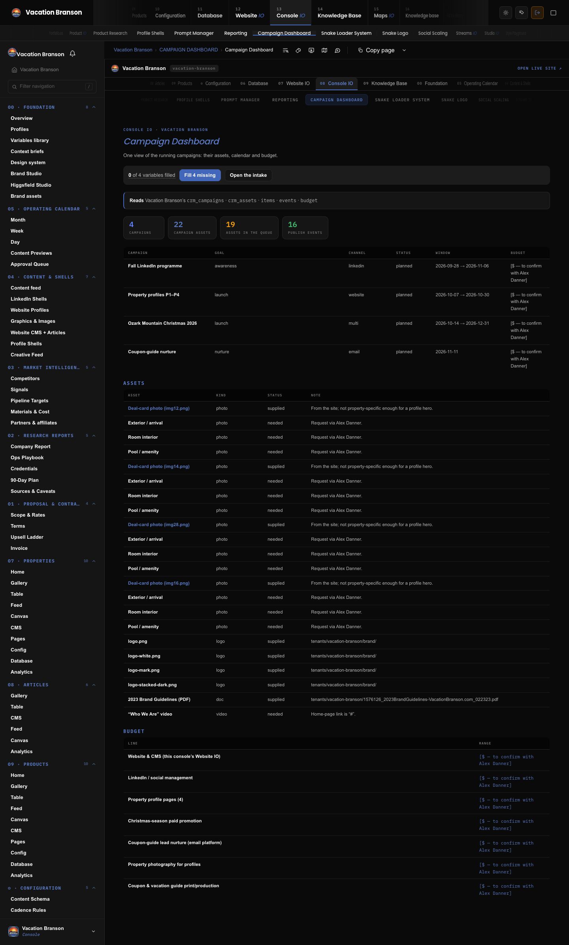Screen dimensions: 569x945
Task: Click the tag icon beside the theme button
Action: [x=522, y=13]
